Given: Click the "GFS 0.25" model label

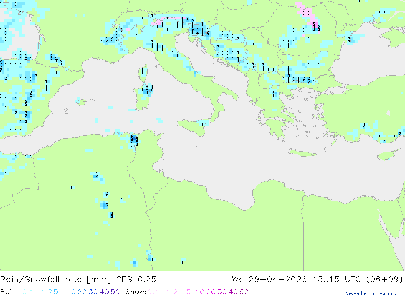Looking at the screenshot, I should pyautogui.click(x=136, y=280).
